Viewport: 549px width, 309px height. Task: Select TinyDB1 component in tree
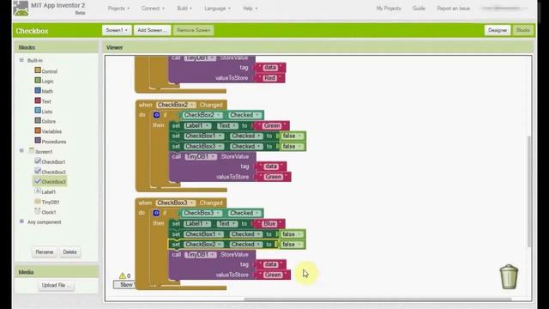tap(46, 203)
